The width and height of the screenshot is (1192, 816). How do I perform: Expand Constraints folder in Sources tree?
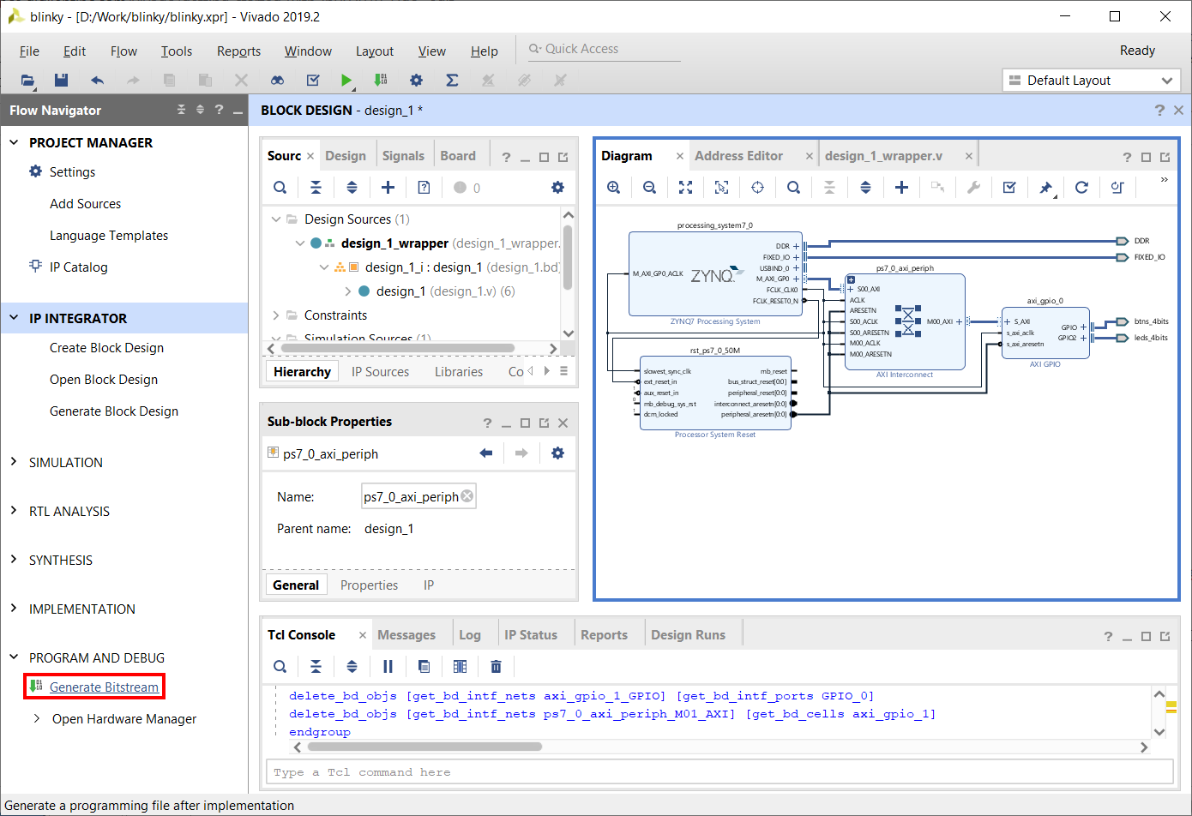pos(275,315)
